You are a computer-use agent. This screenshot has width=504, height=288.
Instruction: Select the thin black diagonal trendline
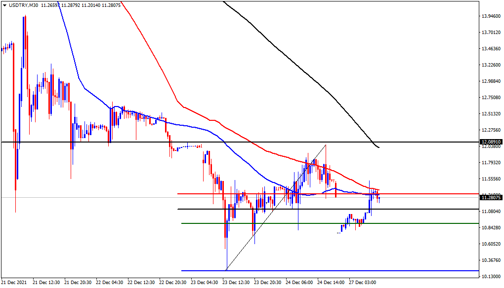point(276,208)
